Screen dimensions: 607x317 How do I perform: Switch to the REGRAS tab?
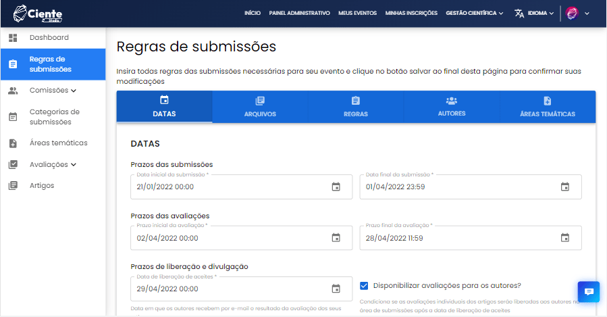356,107
